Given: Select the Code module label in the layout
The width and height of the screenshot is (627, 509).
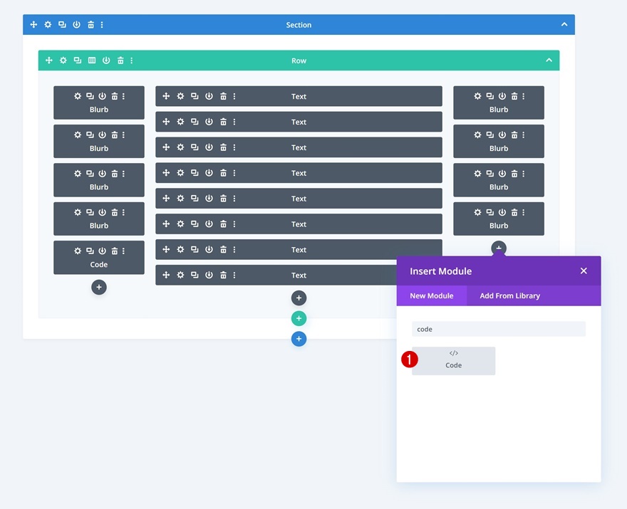Looking at the screenshot, I should pyautogui.click(x=99, y=265).
